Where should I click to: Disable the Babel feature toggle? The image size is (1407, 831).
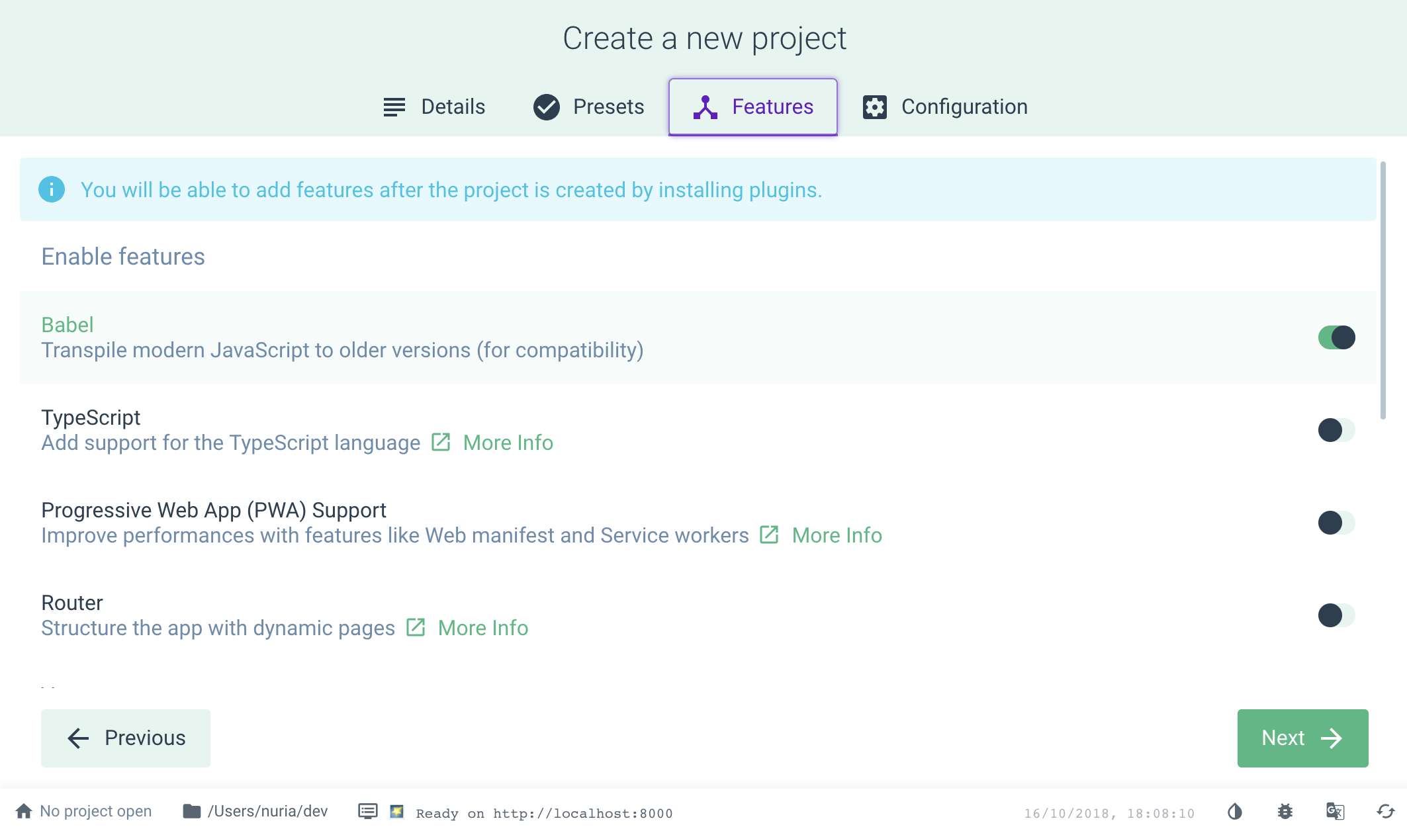pyautogui.click(x=1336, y=337)
